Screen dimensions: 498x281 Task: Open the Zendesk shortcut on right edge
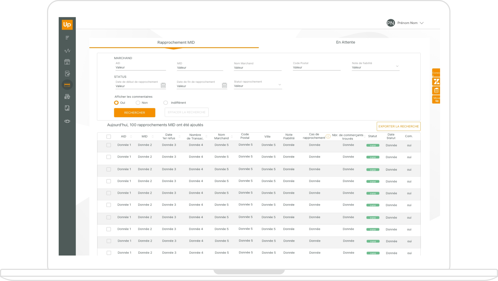[436, 81]
